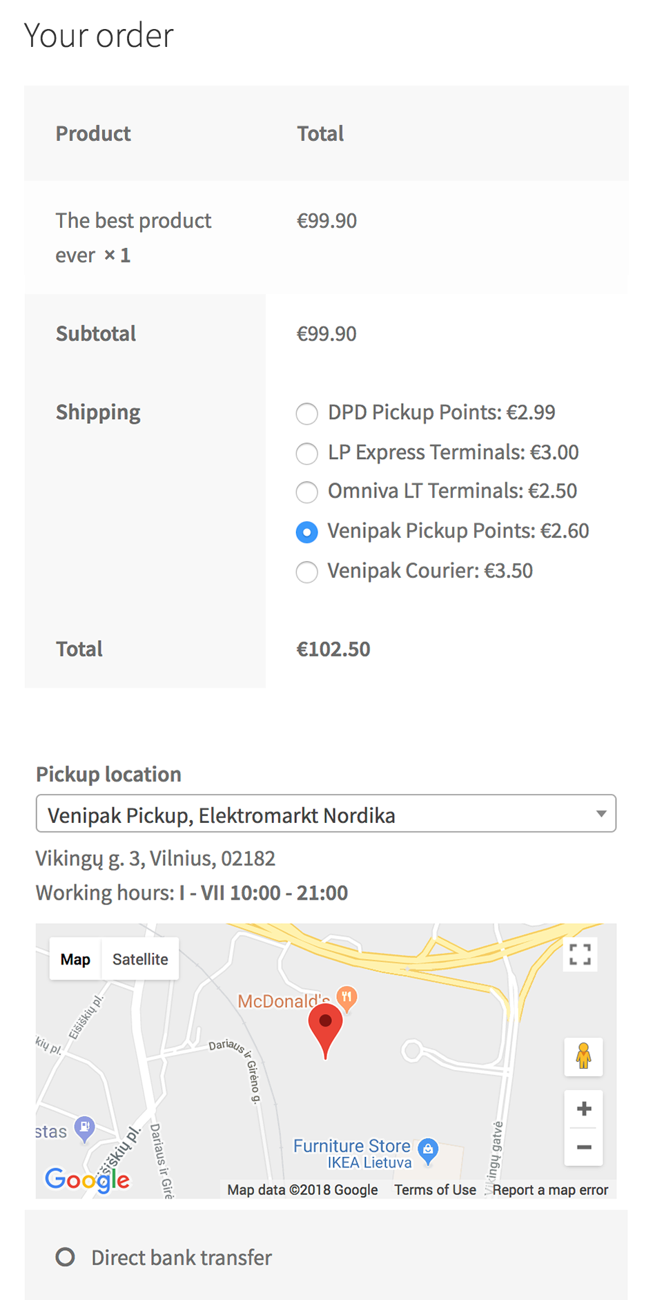Click Report a map error link
This screenshot has width=653, height=1300.
pos(550,1190)
